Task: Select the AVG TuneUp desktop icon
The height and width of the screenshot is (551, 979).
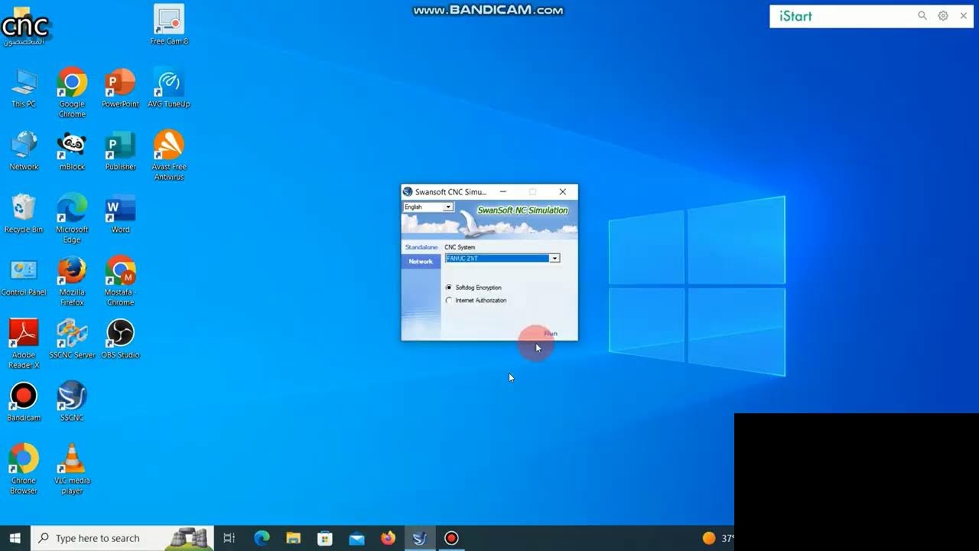Action: click(x=168, y=87)
